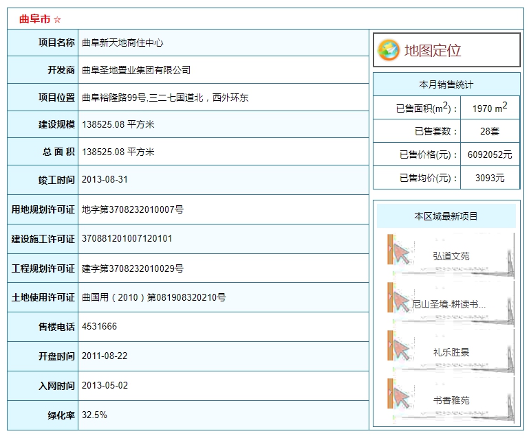Click construction permit 370881201007120101

[x=127, y=239]
